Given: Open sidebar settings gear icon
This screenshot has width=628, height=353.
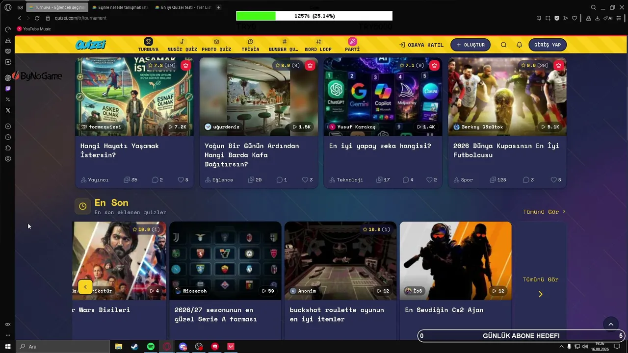Looking at the screenshot, I should point(8,159).
